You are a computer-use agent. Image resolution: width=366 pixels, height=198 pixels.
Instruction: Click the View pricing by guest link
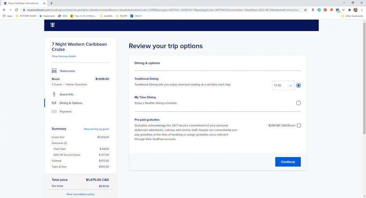tap(96, 129)
